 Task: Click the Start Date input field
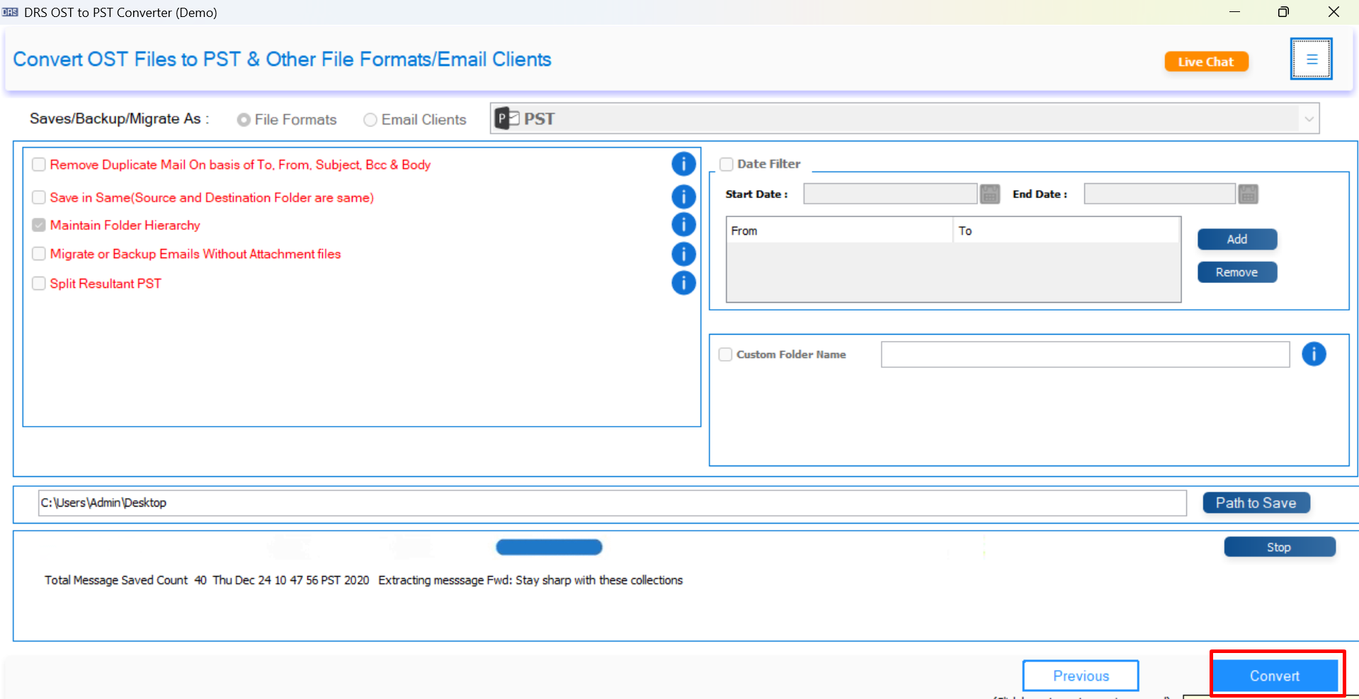pyautogui.click(x=890, y=194)
